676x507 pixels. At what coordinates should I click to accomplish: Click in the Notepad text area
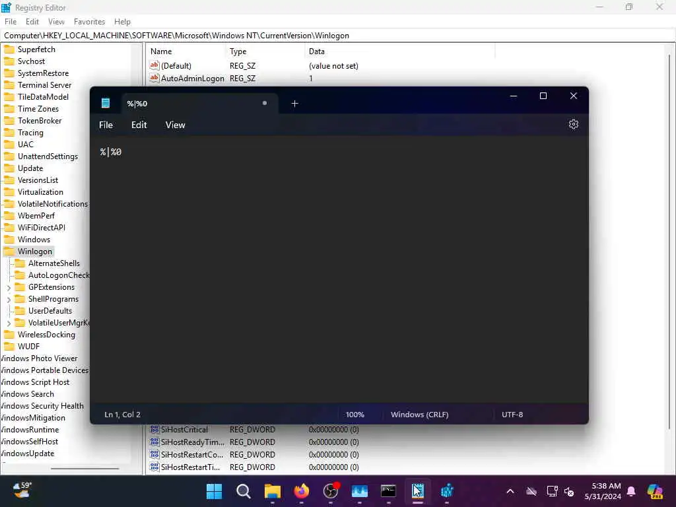(339, 269)
